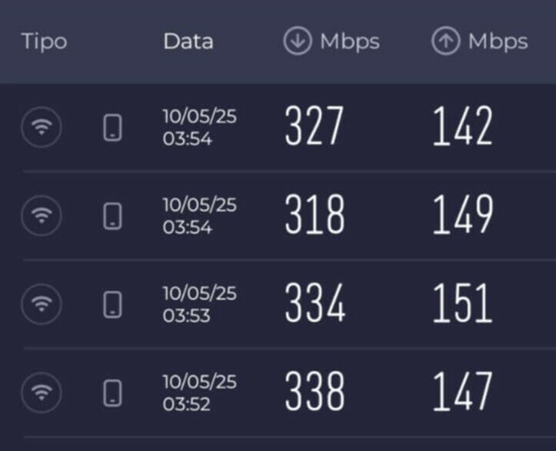
Task: Click the download arrow icon in the header
Action: pyautogui.click(x=298, y=41)
